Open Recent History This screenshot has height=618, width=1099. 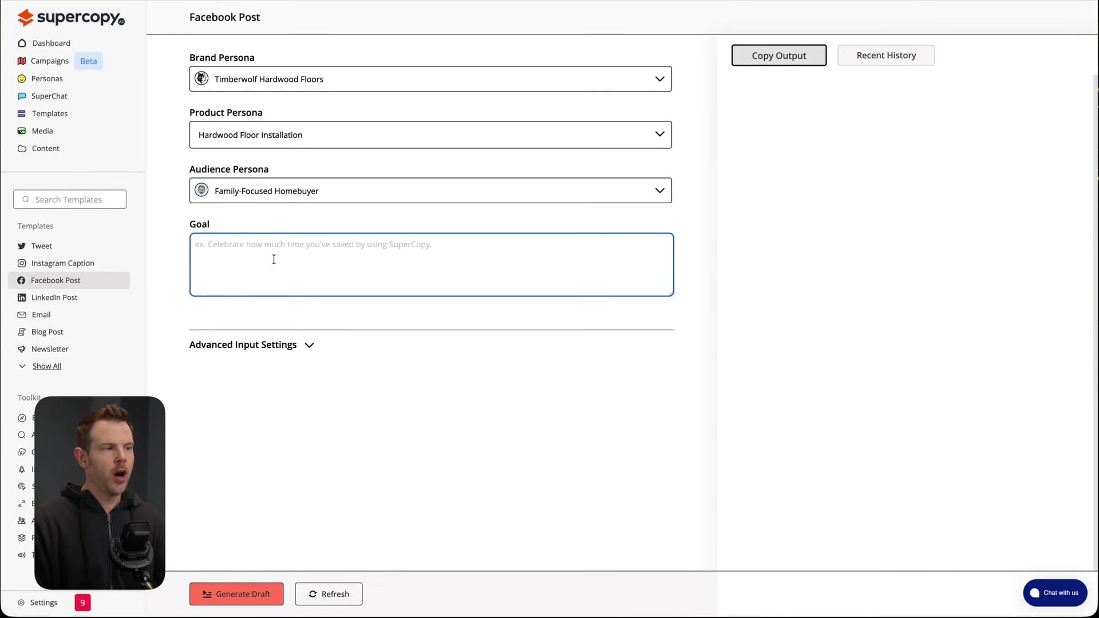[x=886, y=56]
